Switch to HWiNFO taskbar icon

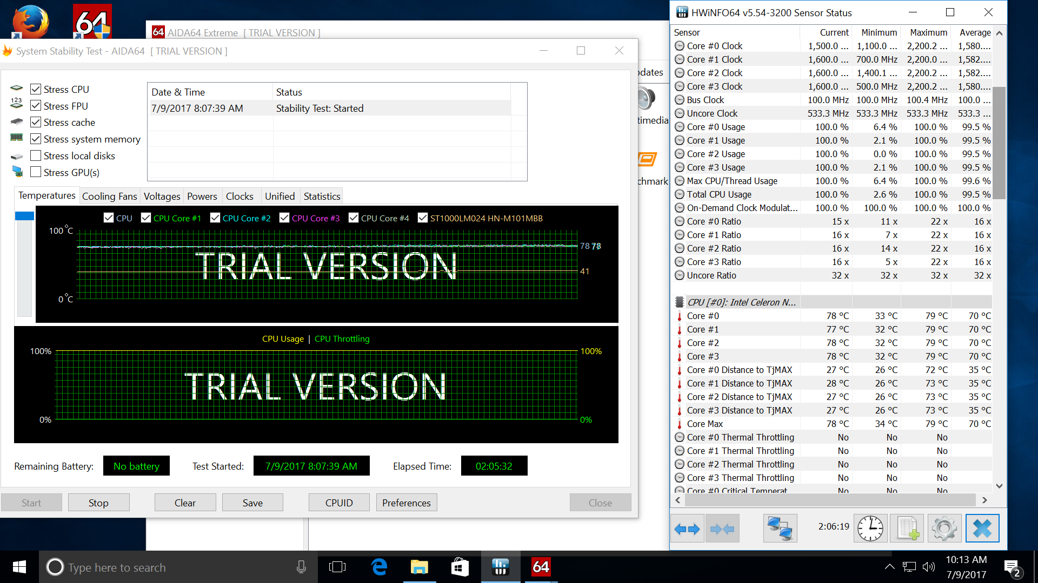501,567
